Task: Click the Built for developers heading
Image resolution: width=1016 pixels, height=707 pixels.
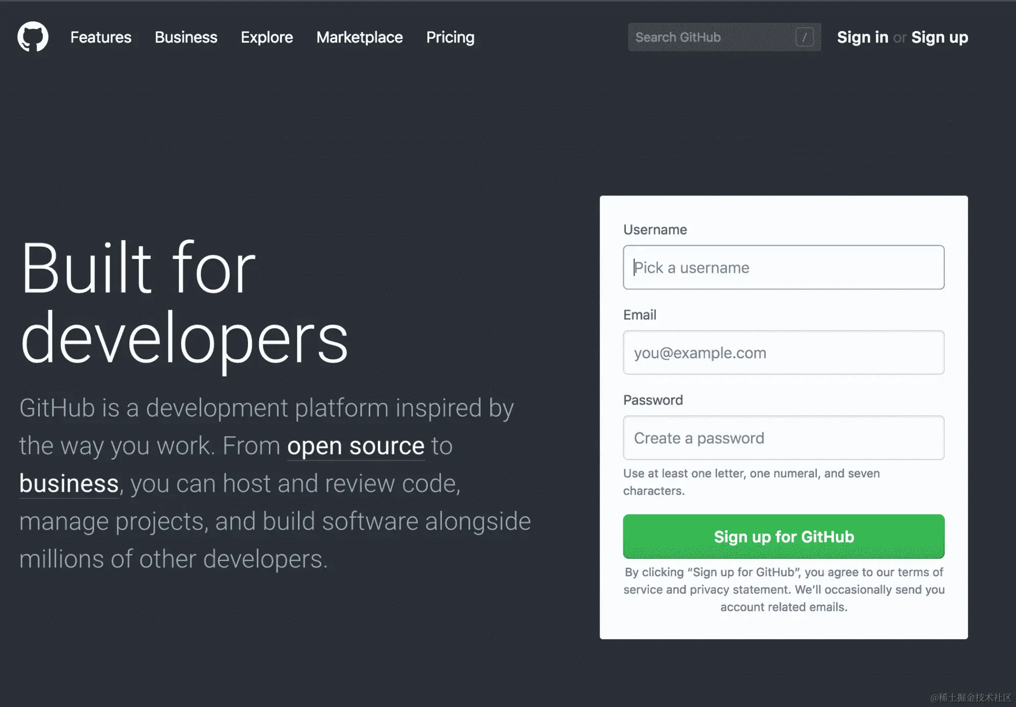Action: tap(183, 302)
